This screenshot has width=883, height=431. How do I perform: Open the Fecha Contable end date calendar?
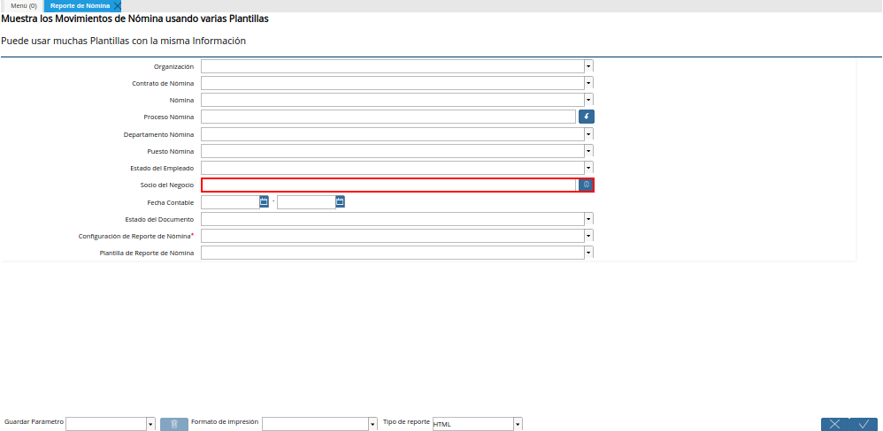click(340, 201)
